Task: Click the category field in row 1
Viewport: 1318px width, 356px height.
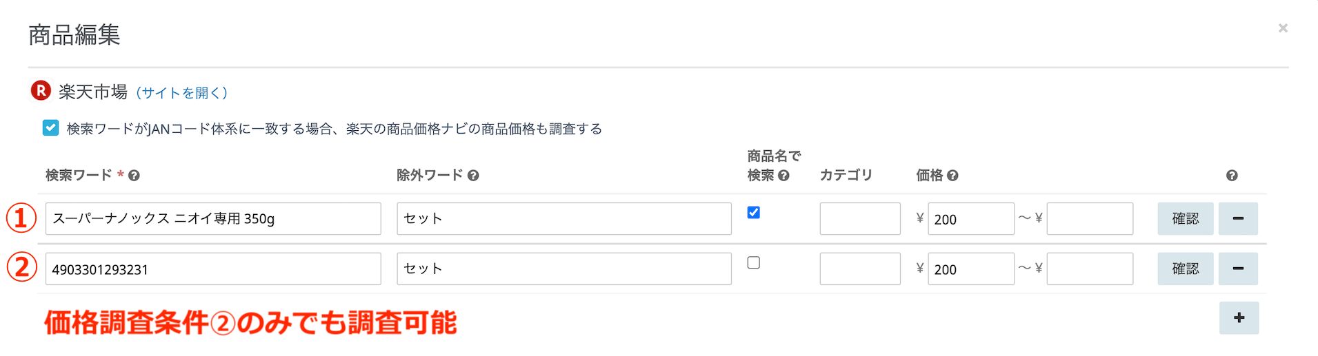Action: (x=860, y=218)
